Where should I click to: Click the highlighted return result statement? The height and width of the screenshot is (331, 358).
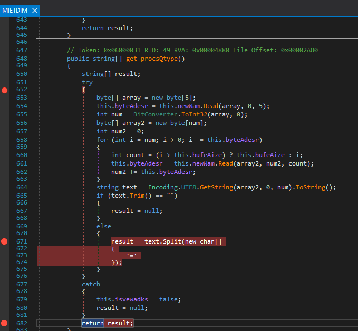tap(108, 323)
